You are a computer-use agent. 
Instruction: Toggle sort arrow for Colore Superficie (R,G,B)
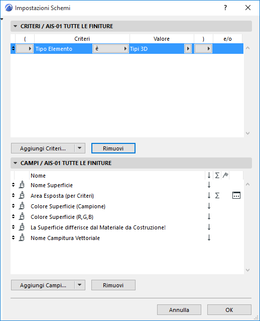click(209, 216)
